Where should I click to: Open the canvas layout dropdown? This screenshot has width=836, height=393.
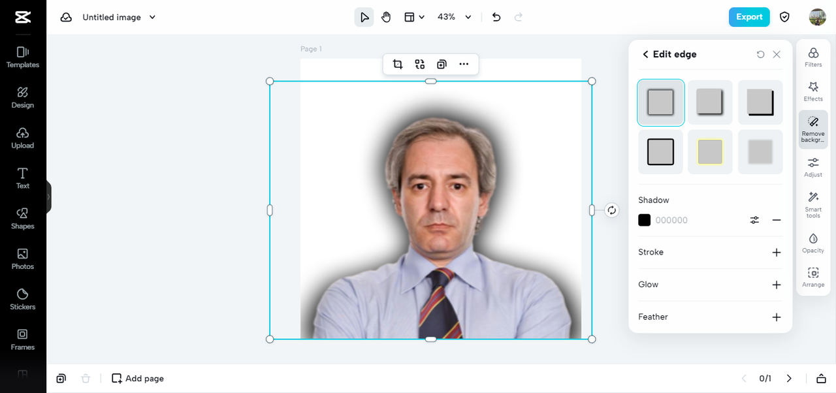tap(414, 17)
